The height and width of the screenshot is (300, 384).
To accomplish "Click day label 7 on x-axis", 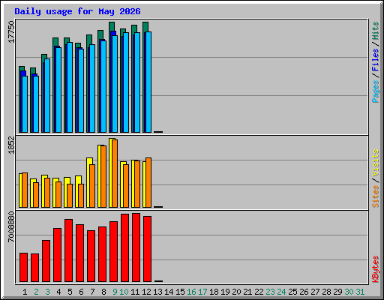I will (x=92, y=292).
